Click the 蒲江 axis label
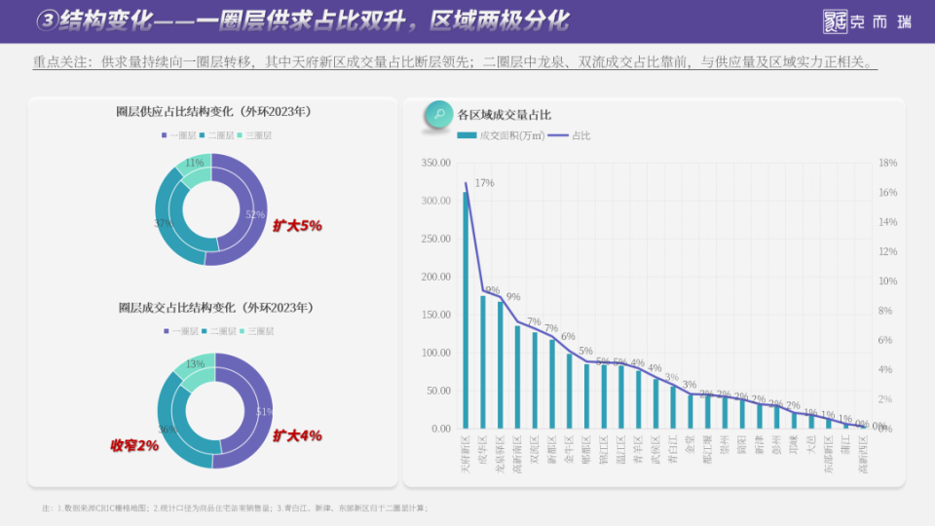This screenshot has width=935, height=526. 846,445
